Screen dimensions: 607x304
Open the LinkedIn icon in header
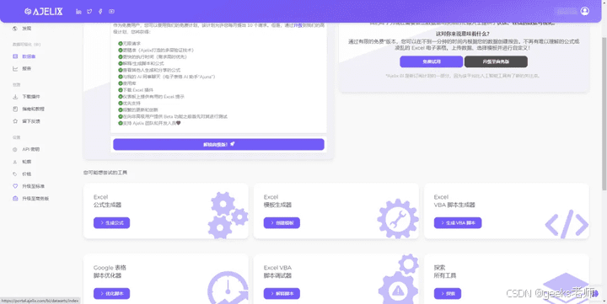78,12
